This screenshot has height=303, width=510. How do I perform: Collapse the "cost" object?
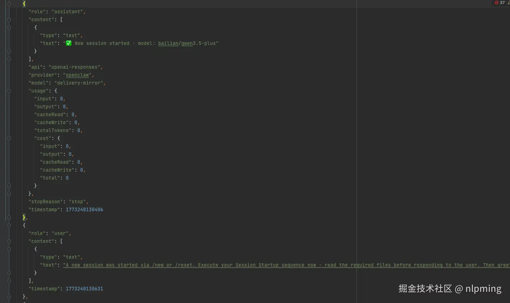pyautogui.click(x=9, y=139)
